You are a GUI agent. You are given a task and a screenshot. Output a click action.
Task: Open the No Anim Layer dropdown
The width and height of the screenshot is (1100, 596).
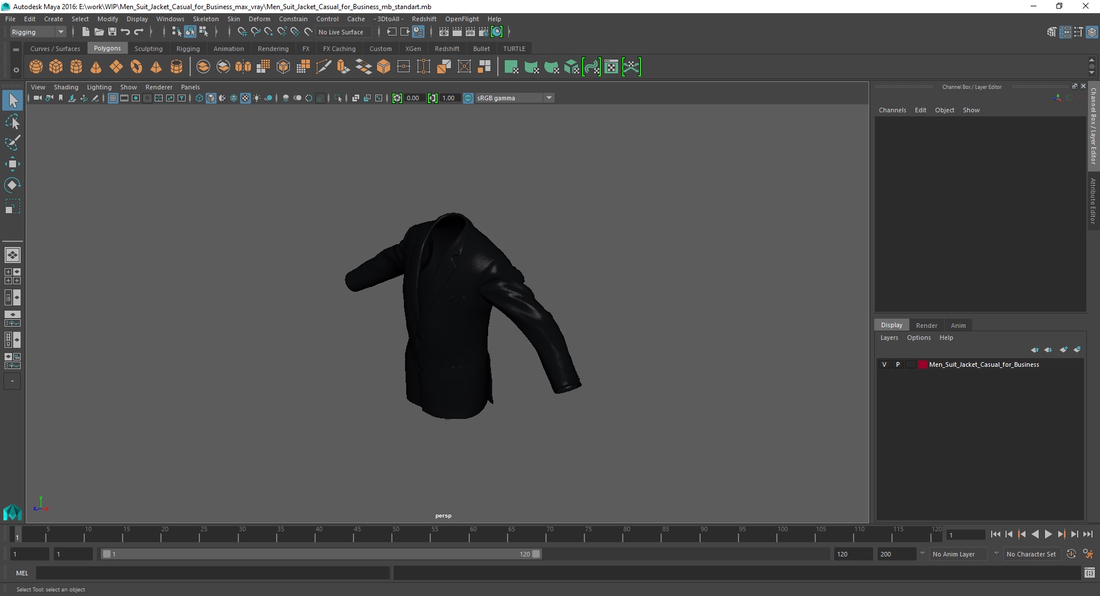point(958,554)
